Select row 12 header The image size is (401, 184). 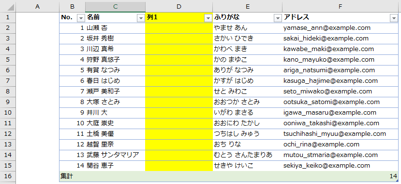click(8, 133)
